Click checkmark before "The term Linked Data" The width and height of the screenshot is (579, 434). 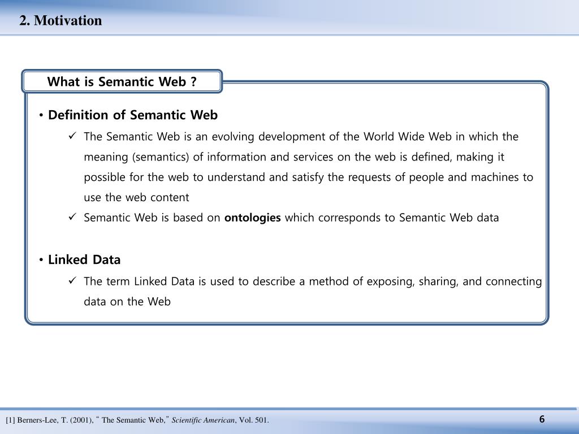pyautogui.click(x=72, y=280)
